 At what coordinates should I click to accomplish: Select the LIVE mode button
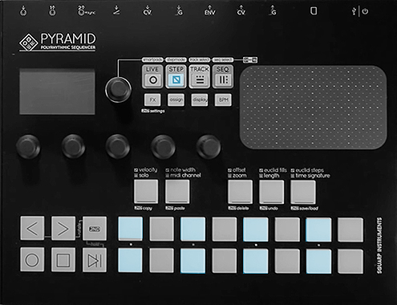pyautogui.click(x=152, y=76)
